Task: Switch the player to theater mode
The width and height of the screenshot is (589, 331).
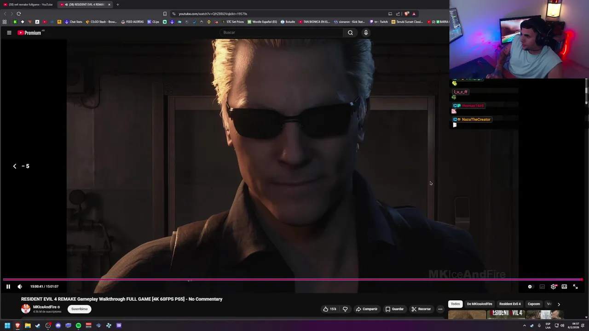Action: (x=564, y=286)
